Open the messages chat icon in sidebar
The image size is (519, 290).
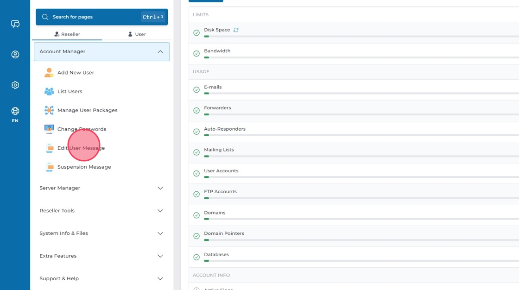(x=15, y=24)
